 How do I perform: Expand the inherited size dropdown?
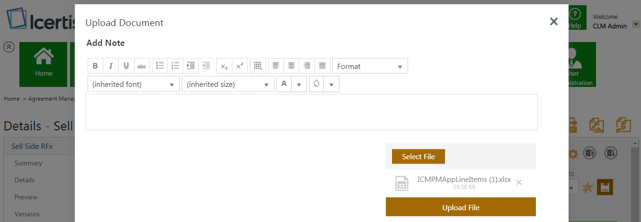pos(228,84)
